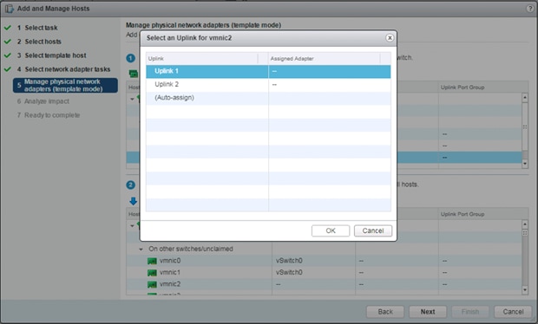Screen dimensions: 538x324
Task: Click upper table scrollbar up arrow
Action: (x=525, y=97)
